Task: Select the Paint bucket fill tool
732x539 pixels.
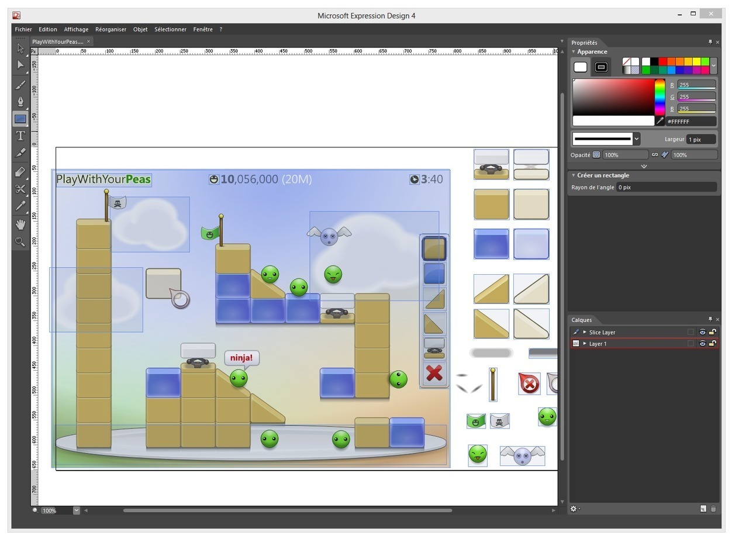Action: [20, 172]
